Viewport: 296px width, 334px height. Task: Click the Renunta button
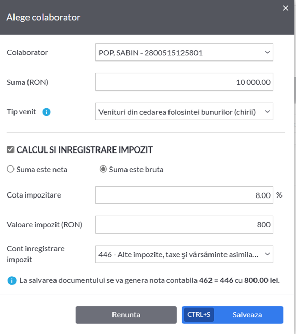tap(126, 315)
